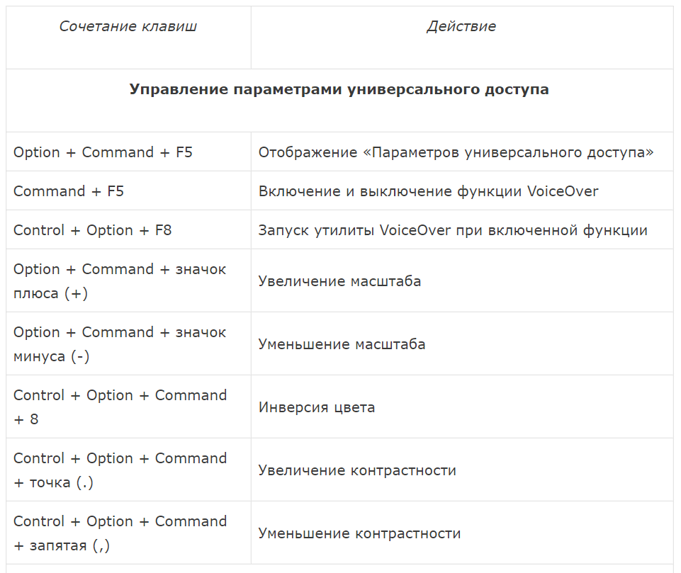Click the 'Сочетание клавиш' column header
The image size is (681, 573).
coord(128,27)
